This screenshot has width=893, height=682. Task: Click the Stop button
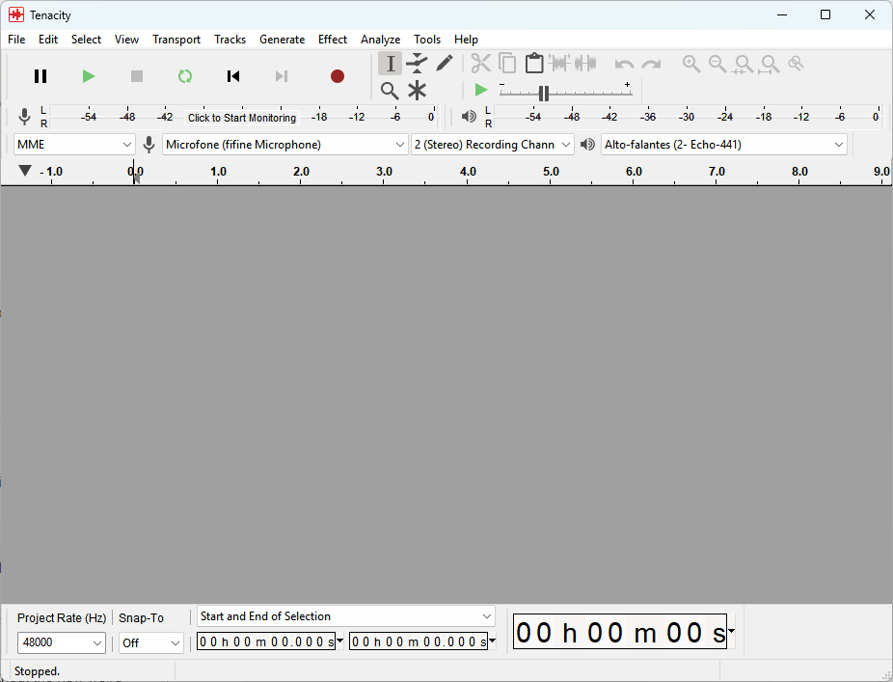(137, 76)
